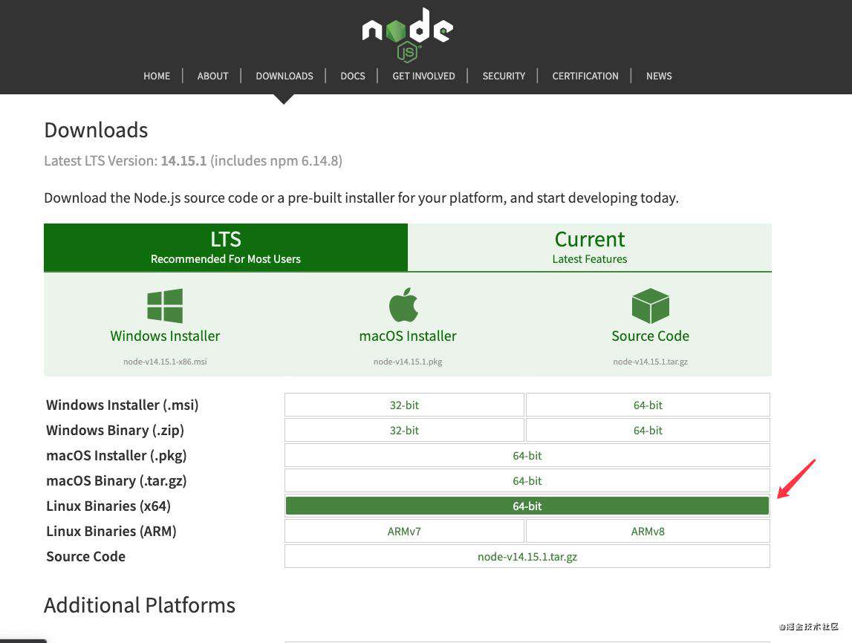Click node-v14.15.1.pkg file name
The height and width of the screenshot is (643, 852).
pyautogui.click(x=408, y=362)
